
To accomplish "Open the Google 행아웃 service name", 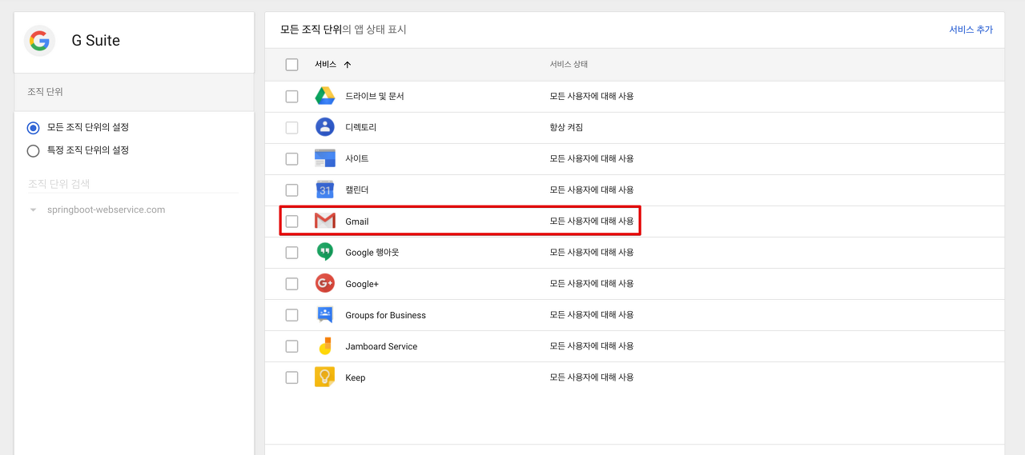I will (372, 252).
